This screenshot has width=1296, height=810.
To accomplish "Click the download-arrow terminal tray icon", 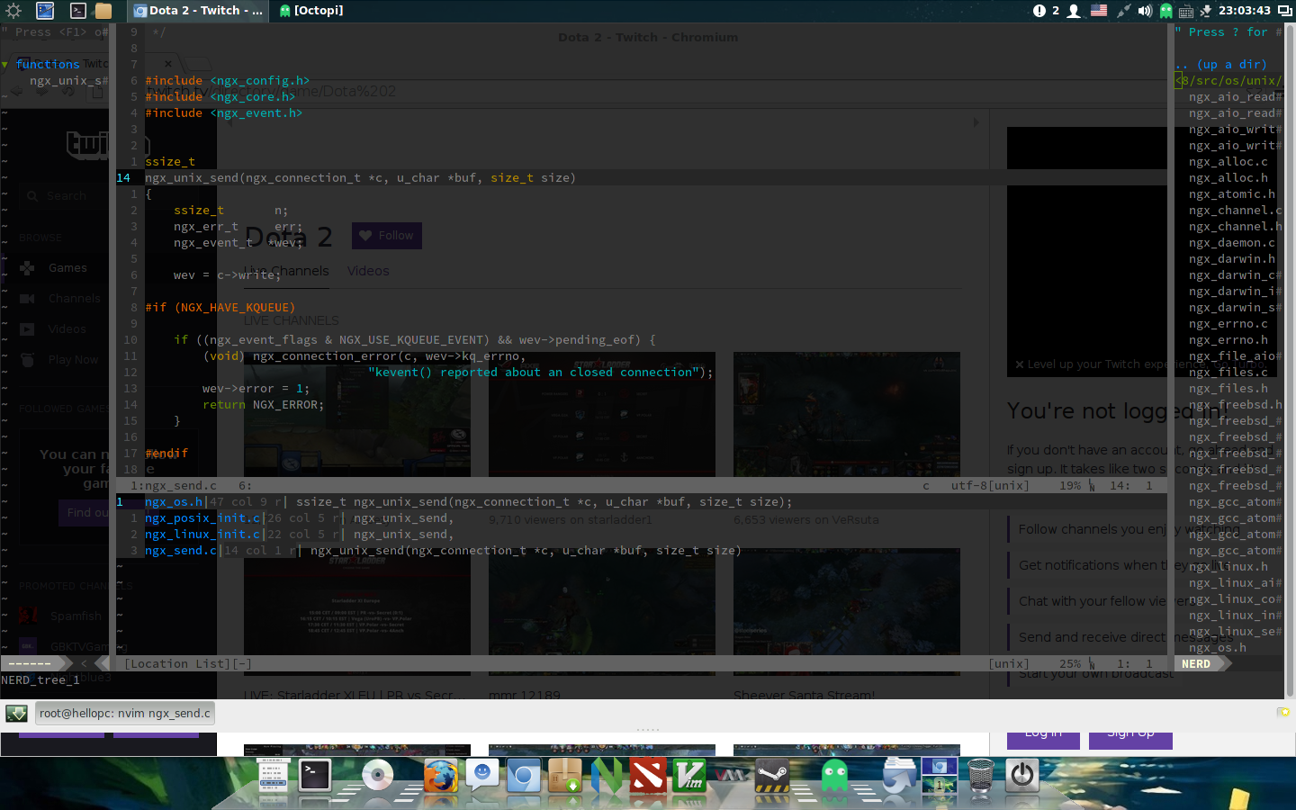I will [1206, 11].
